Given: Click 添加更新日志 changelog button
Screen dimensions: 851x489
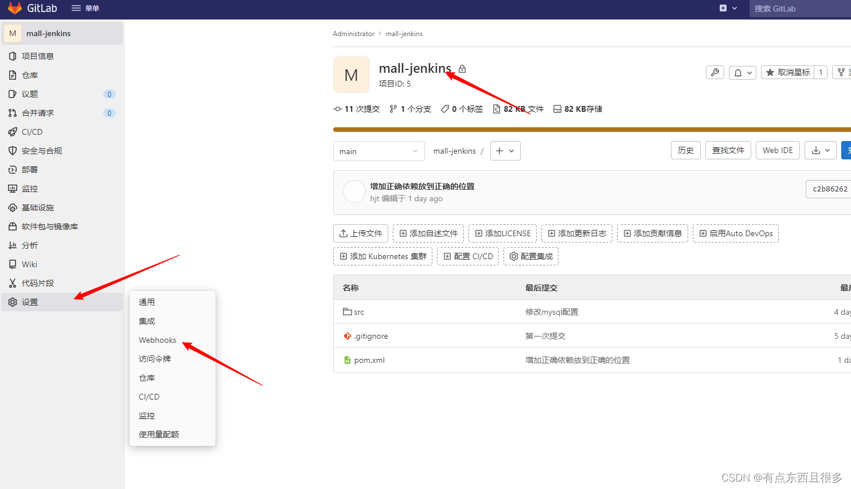Looking at the screenshot, I should tap(577, 233).
